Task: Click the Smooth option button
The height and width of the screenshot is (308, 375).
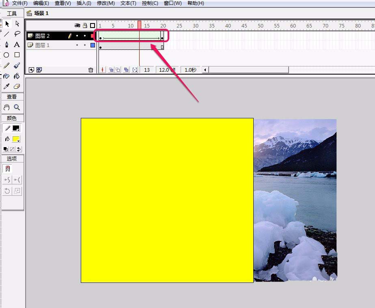Action: pyautogui.click(x=7, y=180)
